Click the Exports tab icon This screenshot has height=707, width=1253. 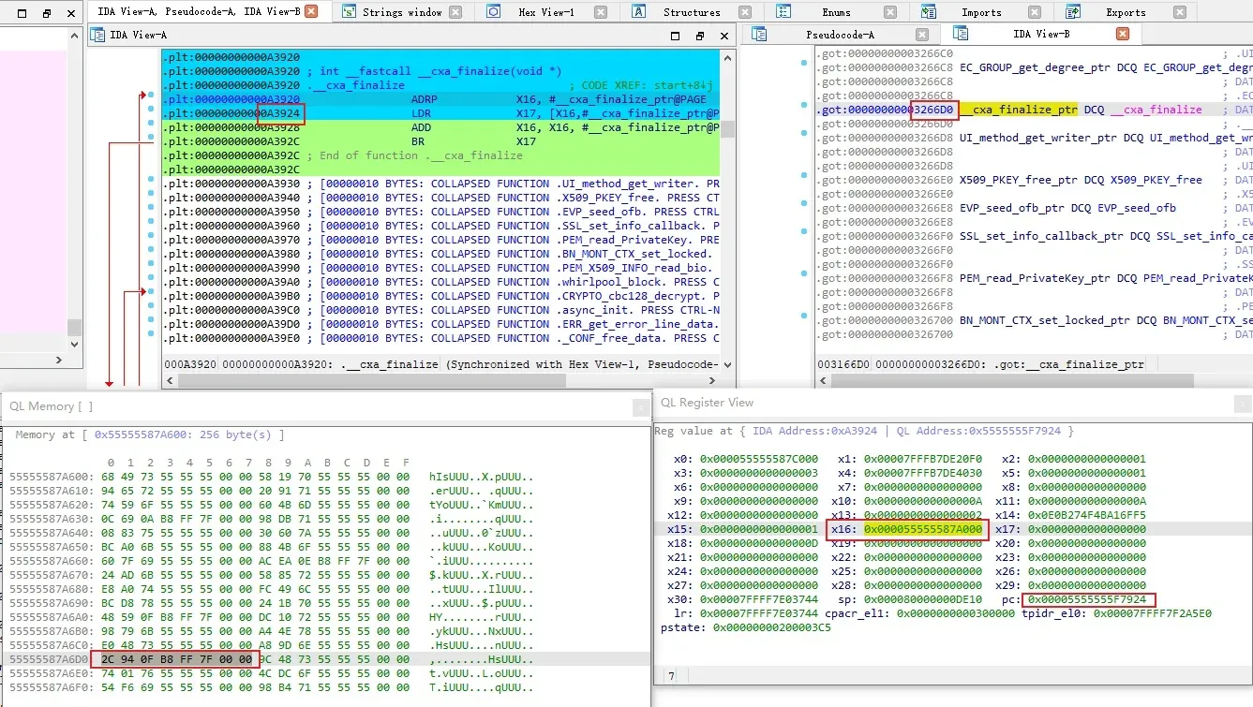point(1073,12)
